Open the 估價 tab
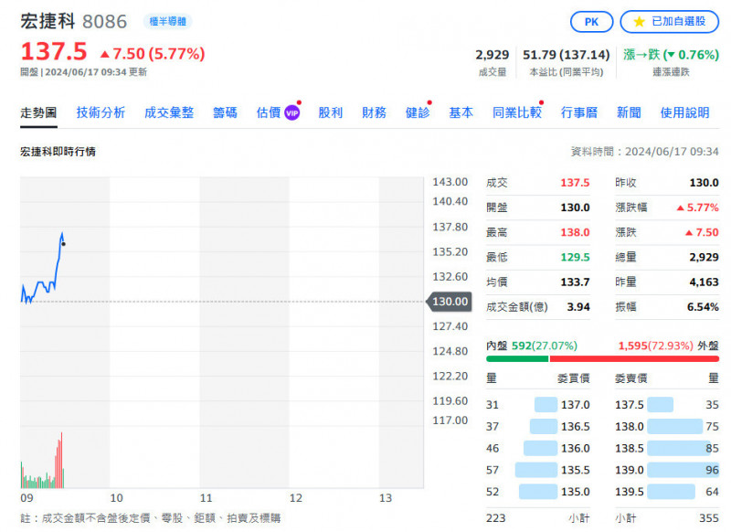 pos(269,112)
